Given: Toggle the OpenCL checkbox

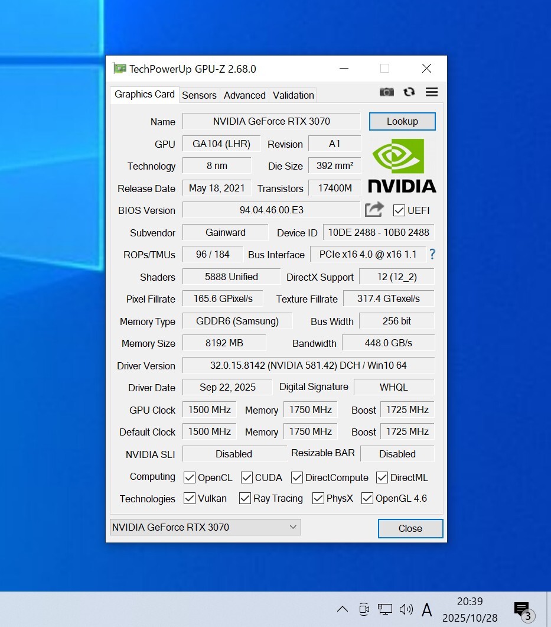Looking at the screenshot, I should (x=190, y=477).
